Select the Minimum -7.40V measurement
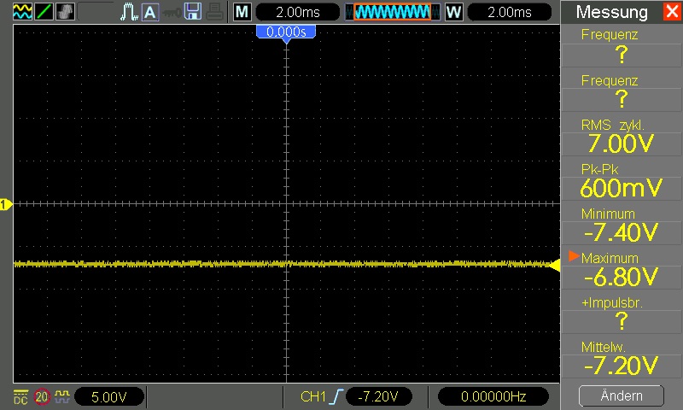Image resolution: width=683 pixels, height=410 pixels. pos(622,225)
